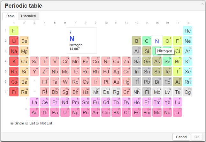
Task: Open the Table tab
Action: click(10, 16)
